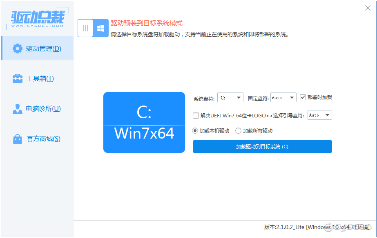The image size is (377, 238).
Task: Click the gear icon for 驱动管理
Action: point(17,48)
